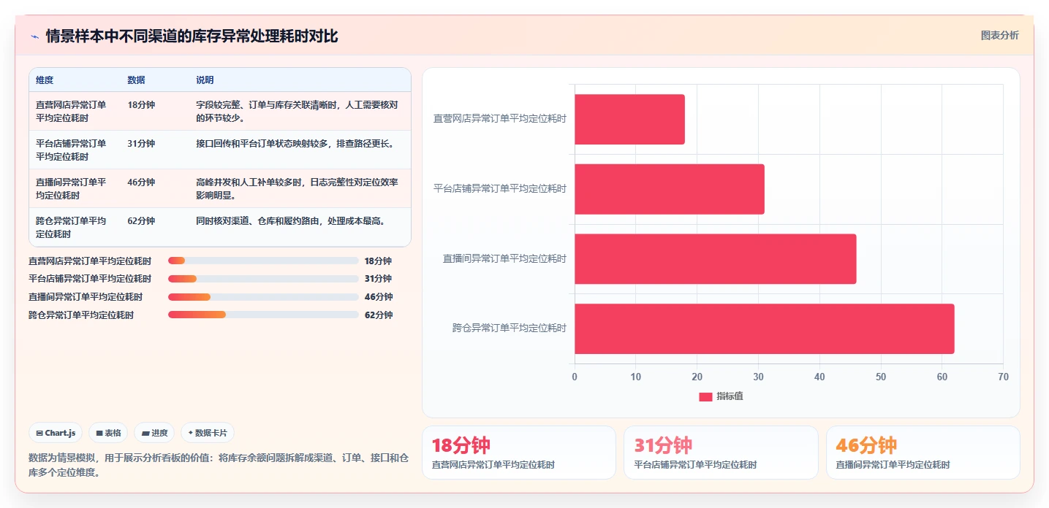1049x508 pixels.
Task: Click the 31分钟 value beside the progress bar
Action: (x=378, y=279)
